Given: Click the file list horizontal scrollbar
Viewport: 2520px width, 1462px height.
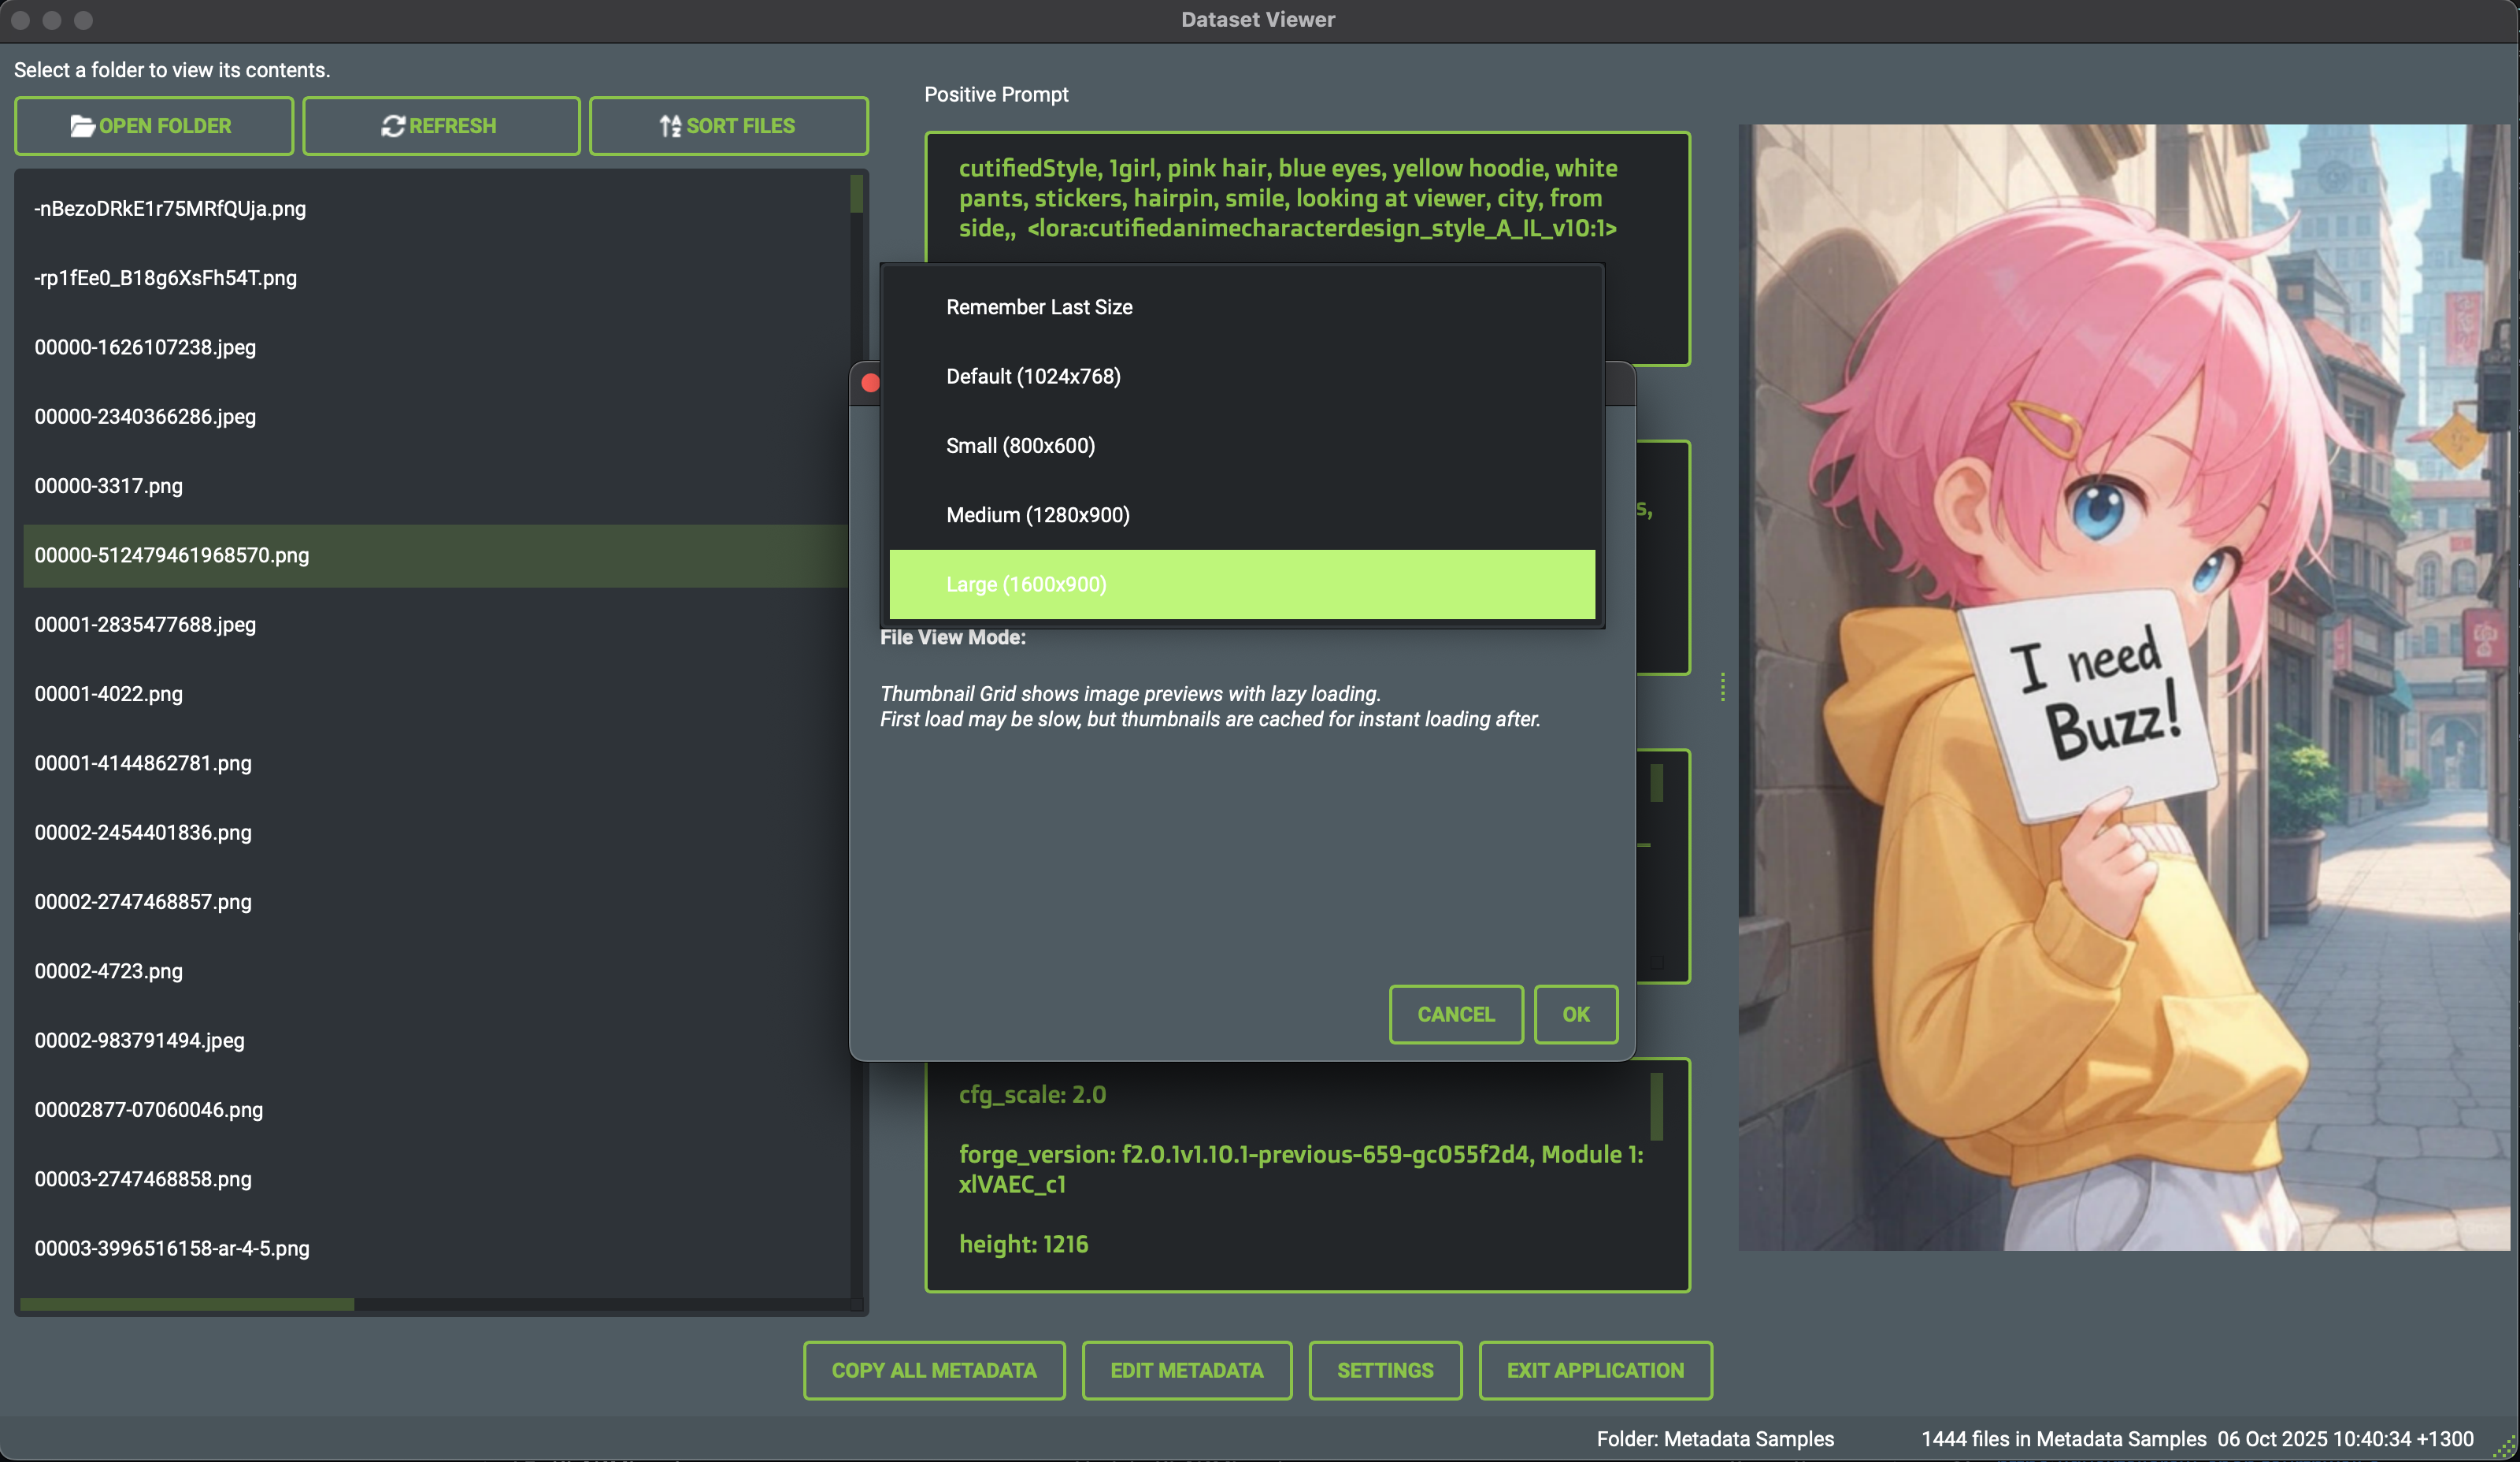Looking at the screenshot, I should click(187, 1304).
